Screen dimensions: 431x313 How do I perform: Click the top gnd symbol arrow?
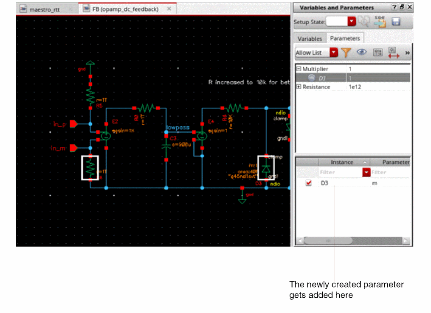tap(90, 63)
